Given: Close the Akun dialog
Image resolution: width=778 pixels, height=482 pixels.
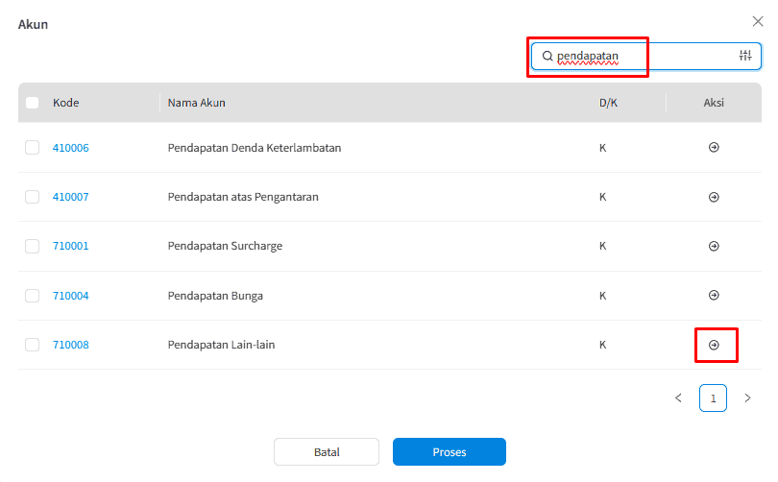Looking at the screenshot, I should (757, 21).
